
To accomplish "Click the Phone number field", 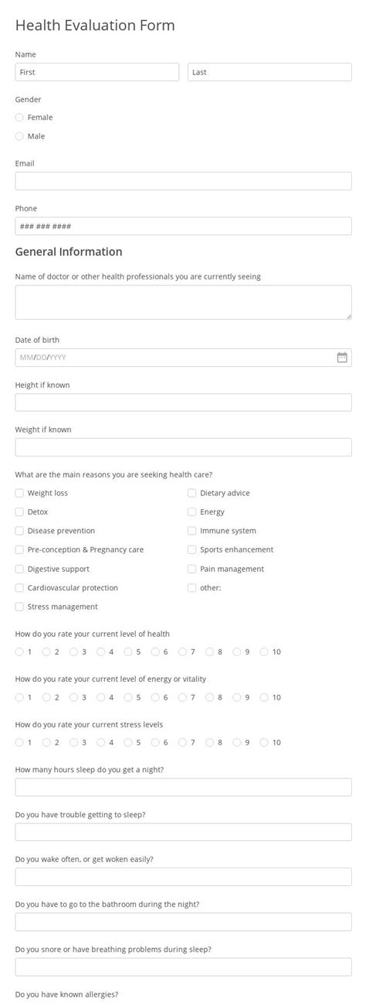I will pos(183,226).
